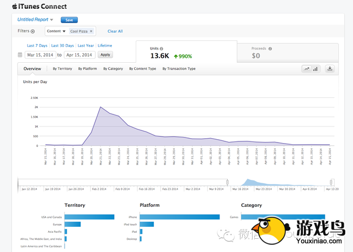Switch to bar chart view icon
The height and width of the screenshot is (252, 353).
click(315, 69)
